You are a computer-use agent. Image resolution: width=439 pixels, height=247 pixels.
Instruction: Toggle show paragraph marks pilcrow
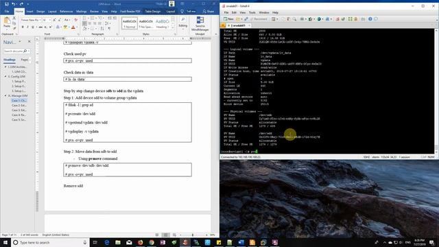(109, 28)
